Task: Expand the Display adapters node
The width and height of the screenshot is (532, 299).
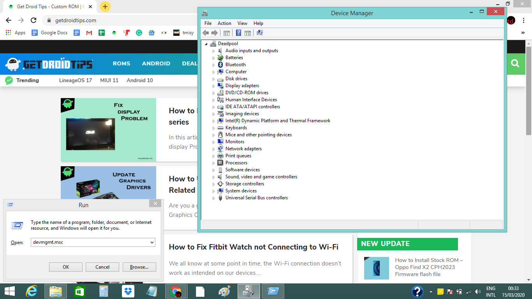Action: point(213,86)
